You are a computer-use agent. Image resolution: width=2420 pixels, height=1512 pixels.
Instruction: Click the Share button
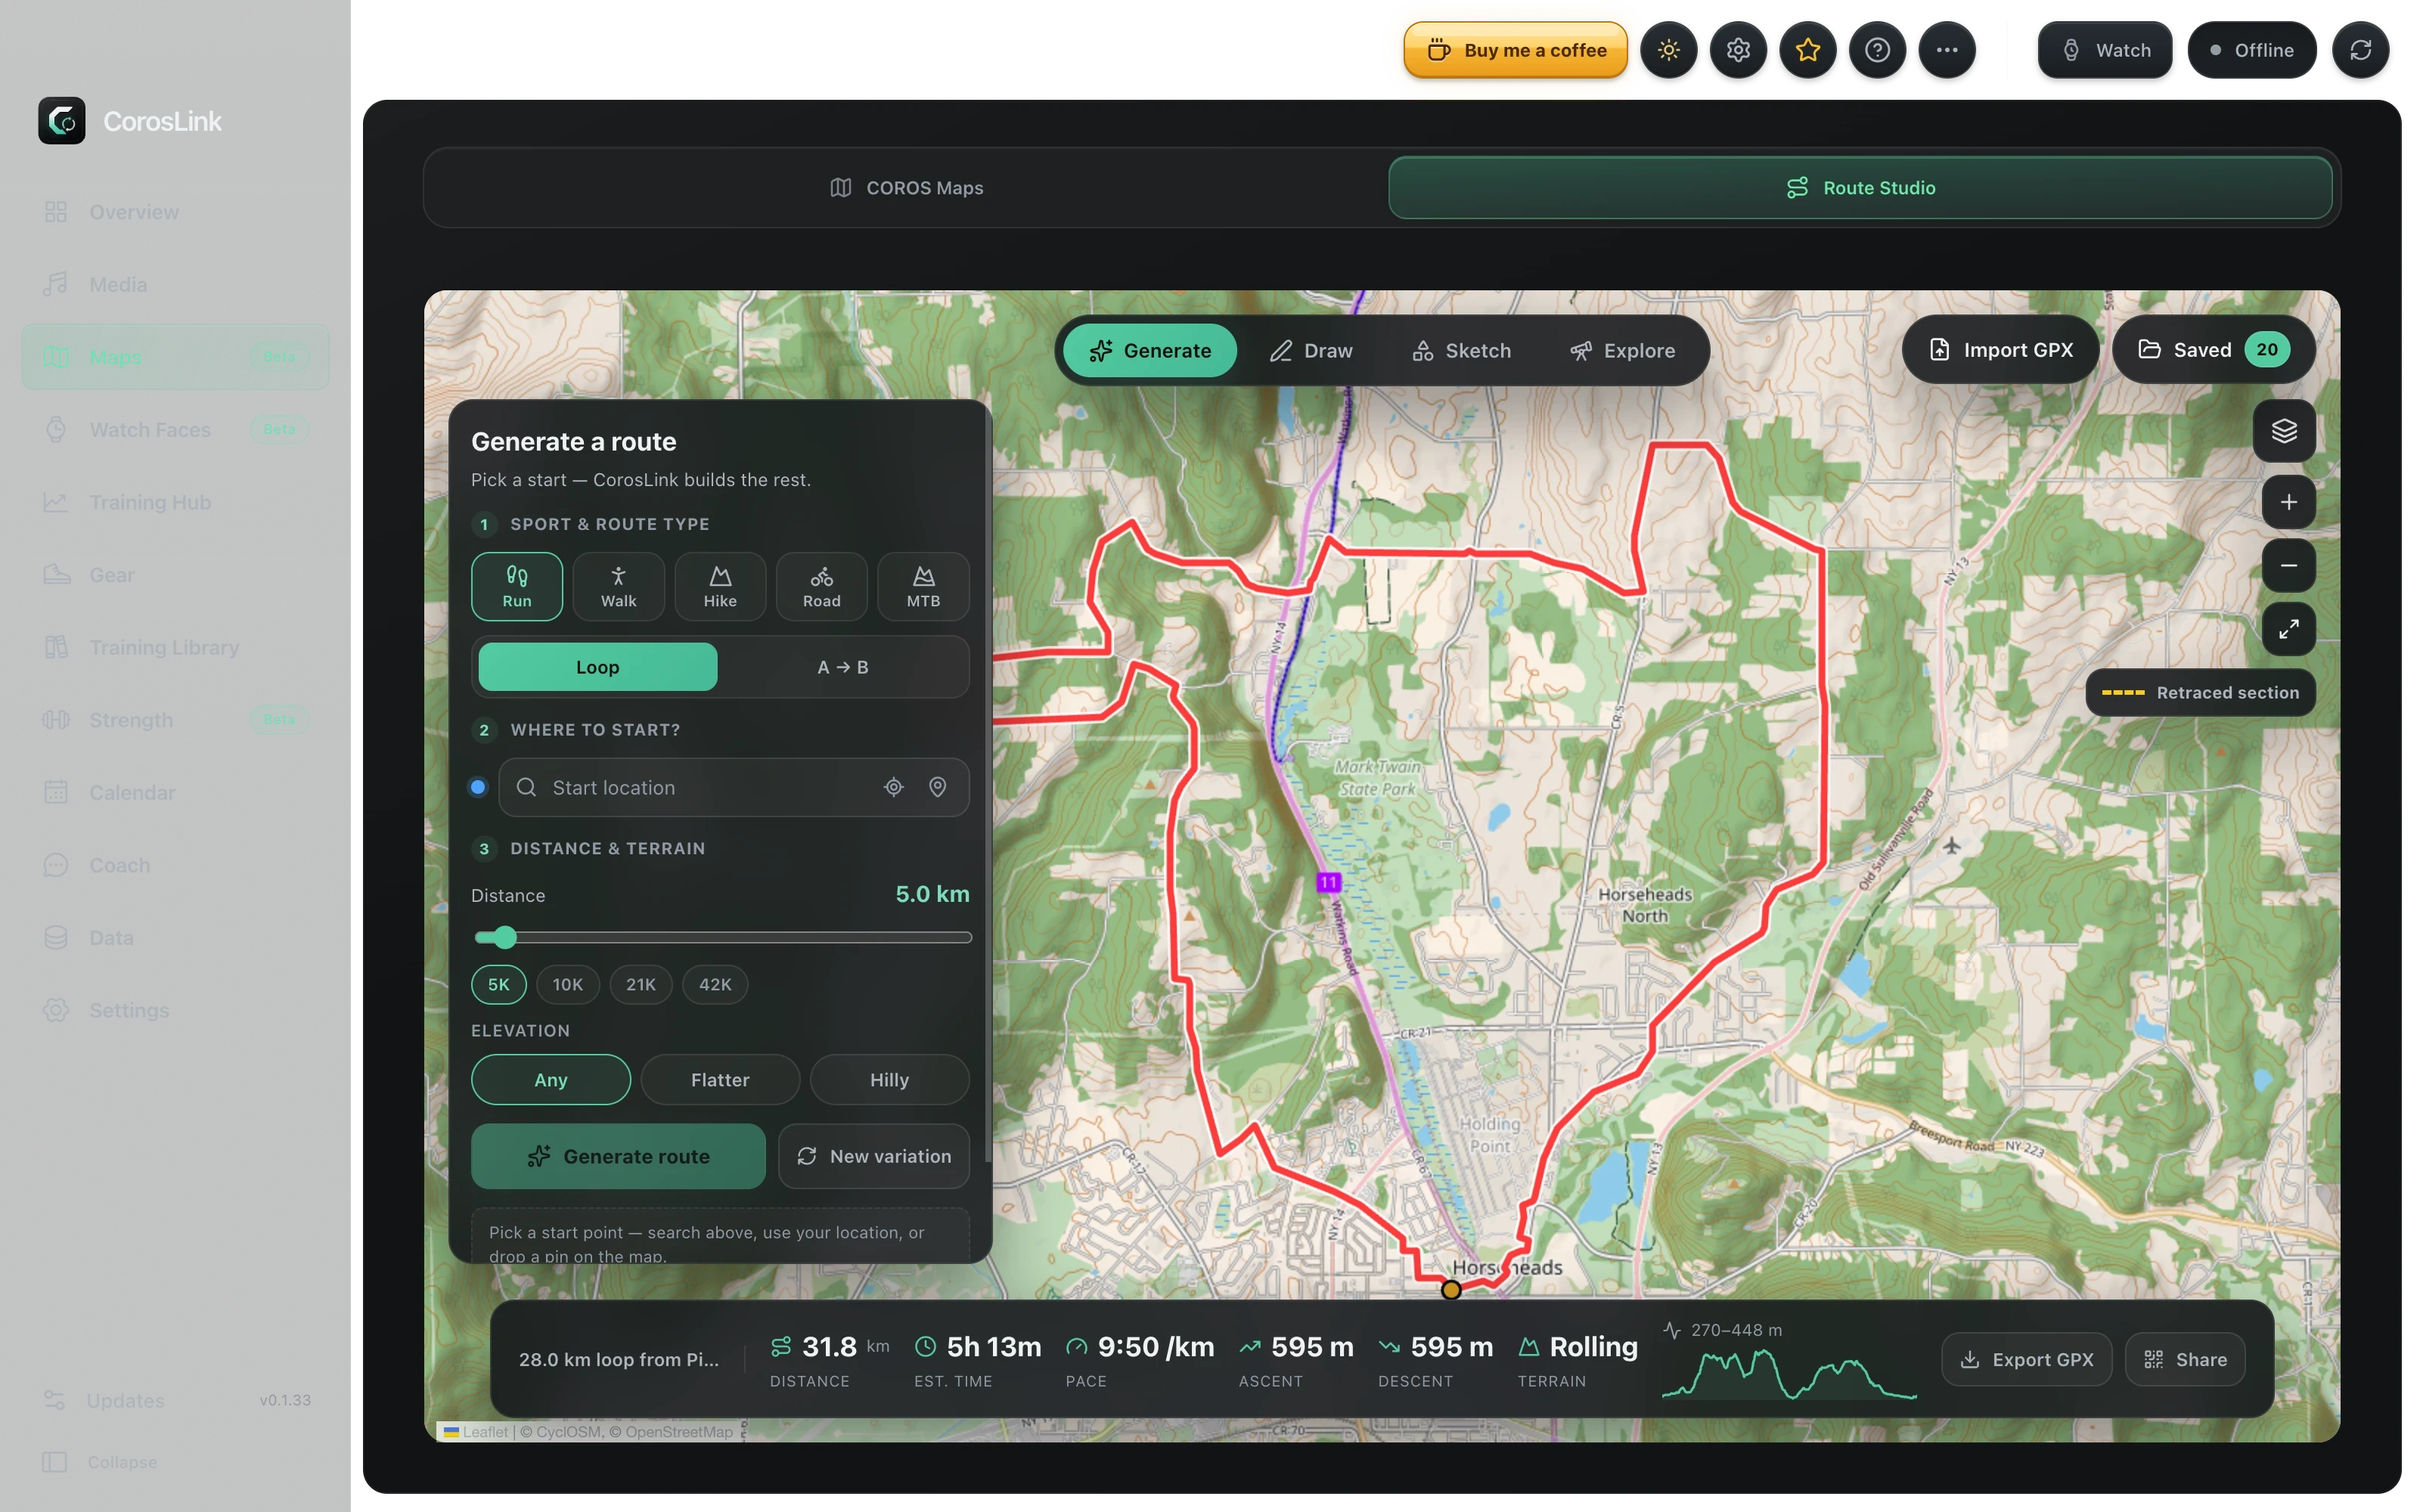click(2184, 1360)
